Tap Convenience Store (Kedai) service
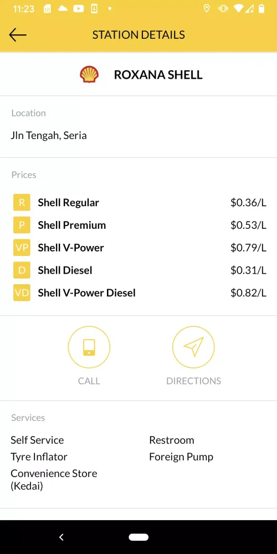 54,480
